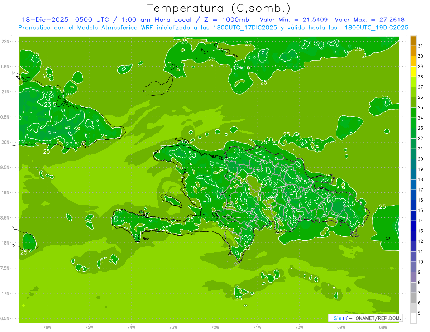Click the "21N" latitude axis label
This screenshot has width=430, height=332.
[x=5, y=92]
